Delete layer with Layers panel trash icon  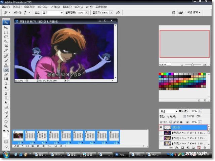(x=205, y=148)
